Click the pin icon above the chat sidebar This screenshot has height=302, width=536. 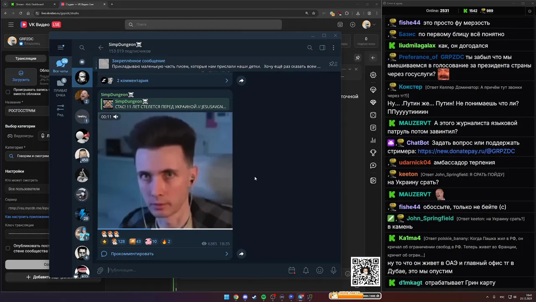358,58
